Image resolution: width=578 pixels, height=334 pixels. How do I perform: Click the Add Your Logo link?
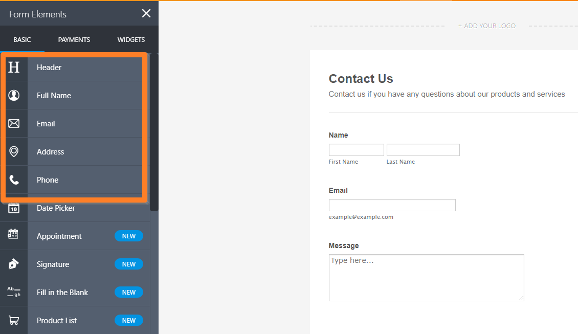[486, 26]
